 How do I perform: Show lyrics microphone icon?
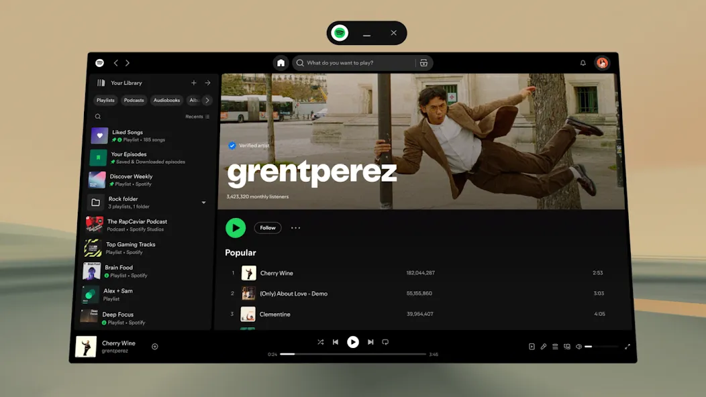click(544, 347)
